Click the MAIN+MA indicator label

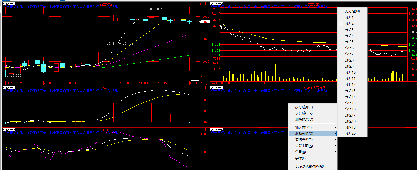coord(106,4)
